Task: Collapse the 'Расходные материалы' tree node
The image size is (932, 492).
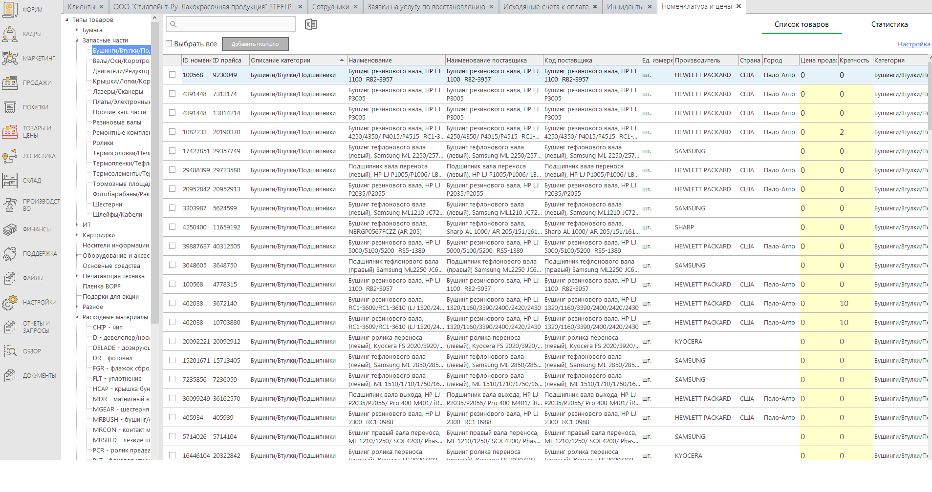Action: [x=77, y=317]
